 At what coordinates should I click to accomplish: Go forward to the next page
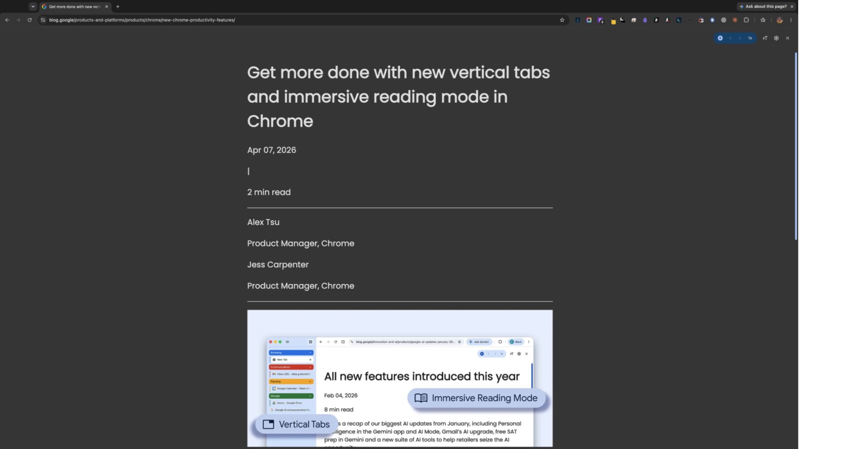pyautogui.click(x=18, y=20)
